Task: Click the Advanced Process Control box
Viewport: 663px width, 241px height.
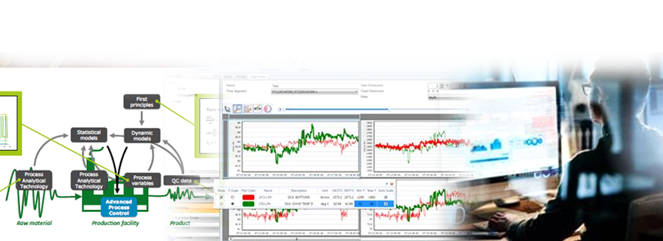Action: (x=119, y=206)
